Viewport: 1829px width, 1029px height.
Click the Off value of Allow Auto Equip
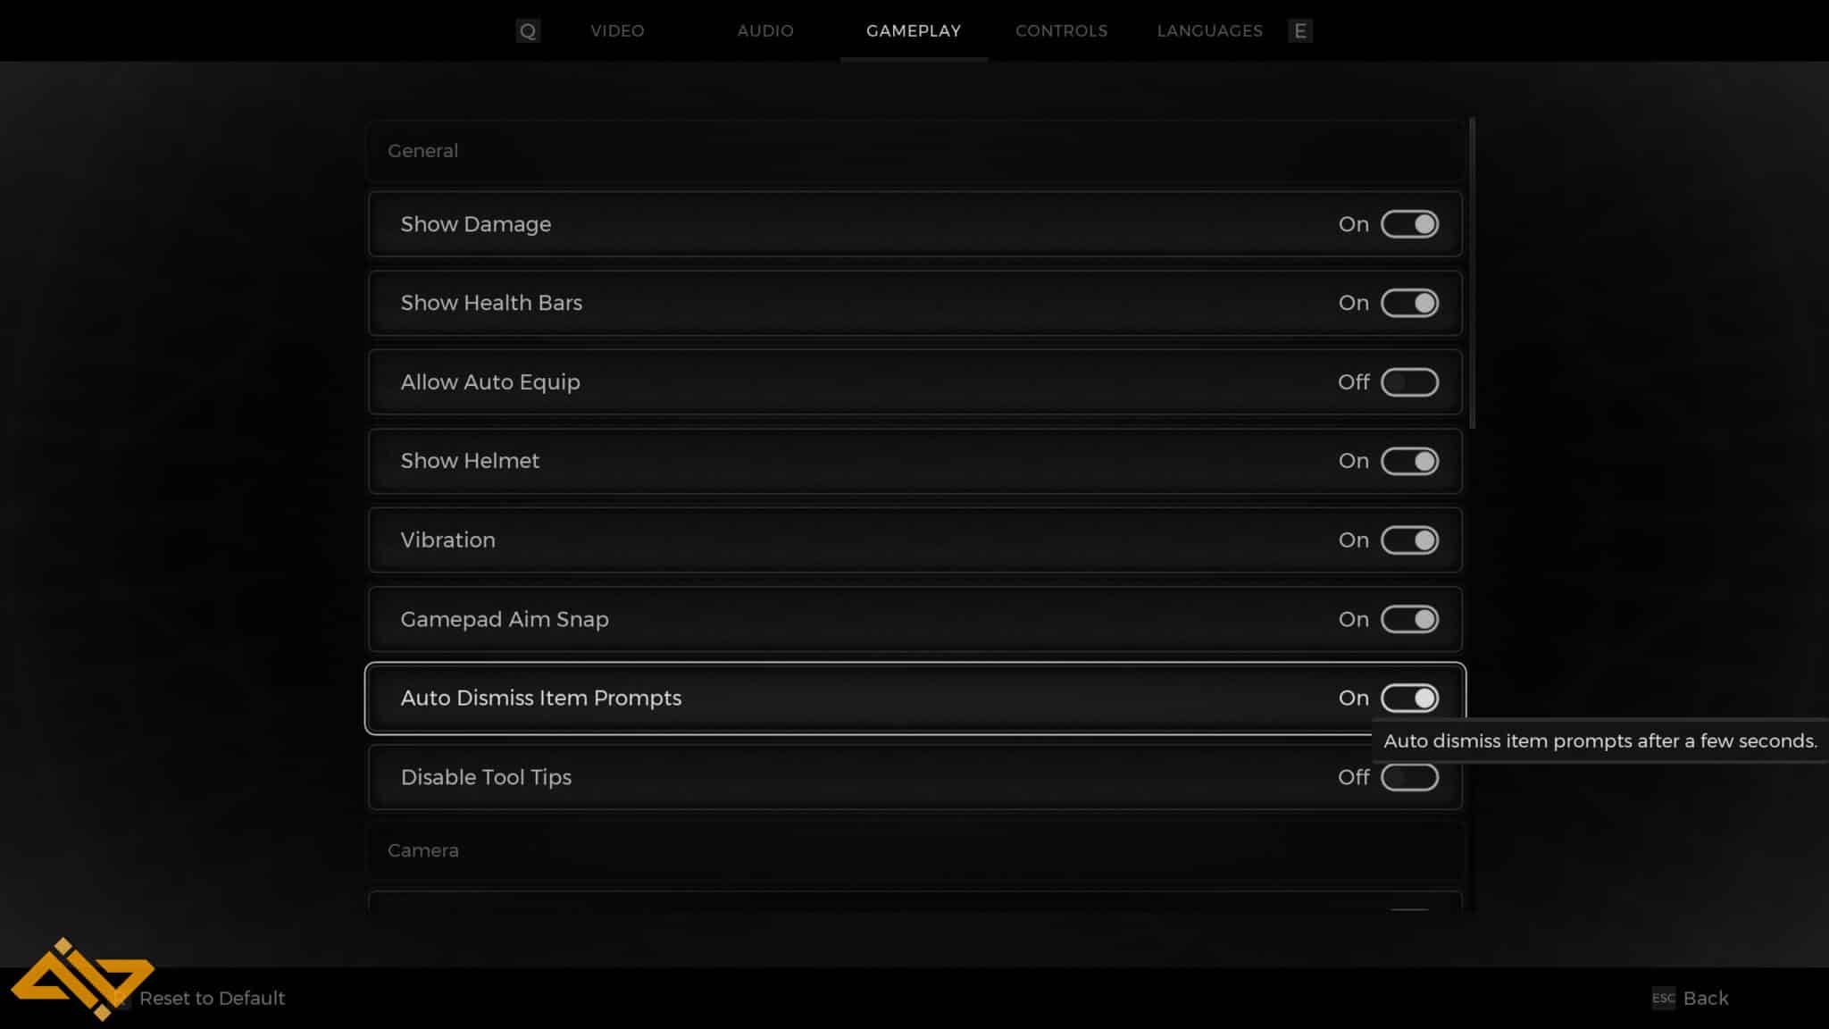[1354, 382]
